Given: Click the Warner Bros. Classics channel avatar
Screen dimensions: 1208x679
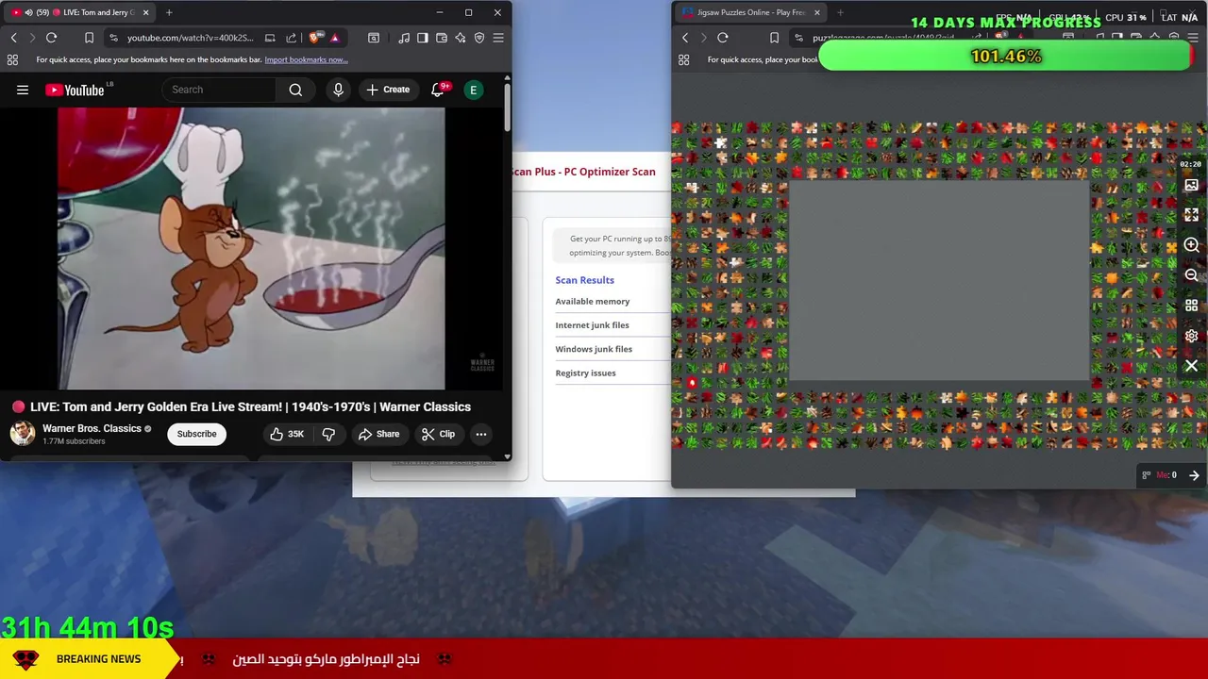Looking at the screenshot, I should [x=23, y=434].
